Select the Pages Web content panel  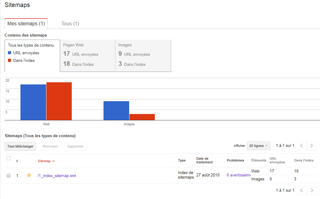point(88,55)
